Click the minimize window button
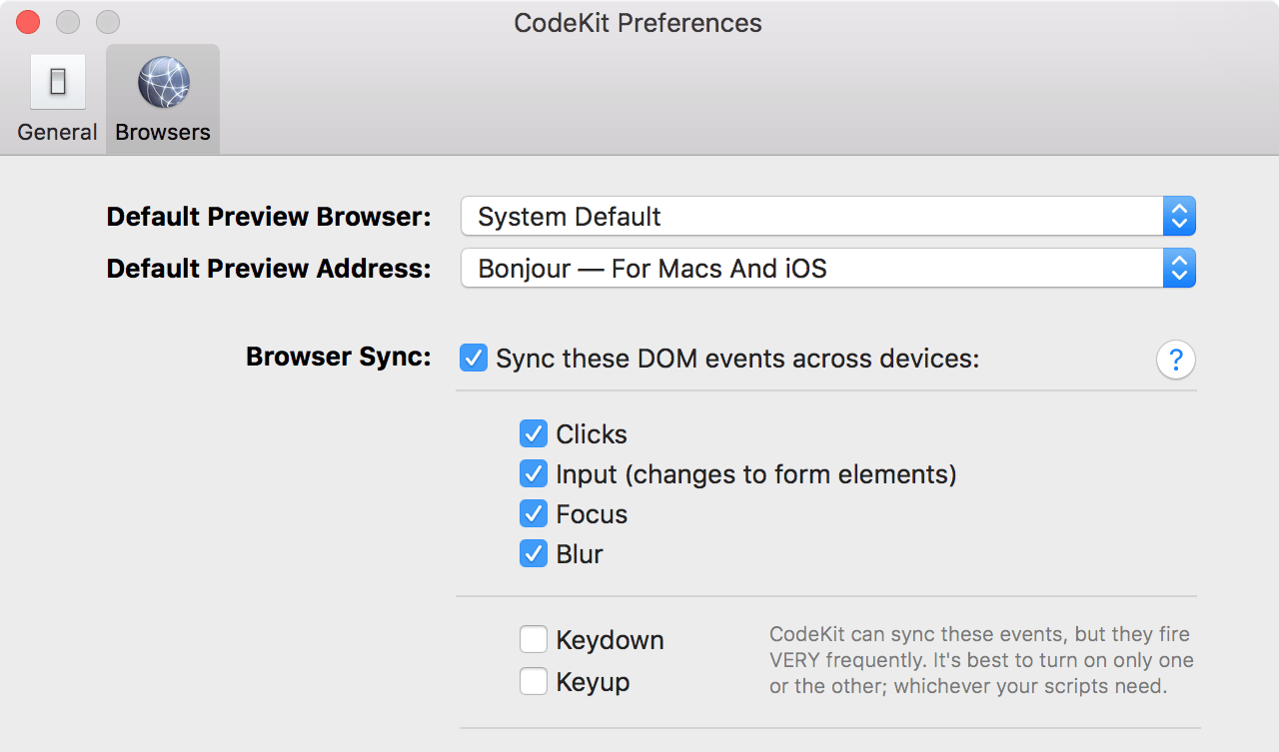The width and height of the screenshot is (1279, 752). tap(68, 21)
